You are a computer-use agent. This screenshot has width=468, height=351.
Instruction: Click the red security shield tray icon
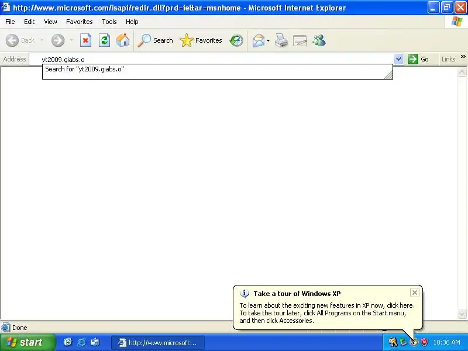(424, 342)
